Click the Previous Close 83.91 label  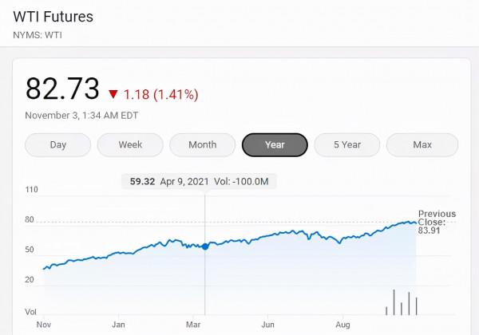tap(437, 223)
